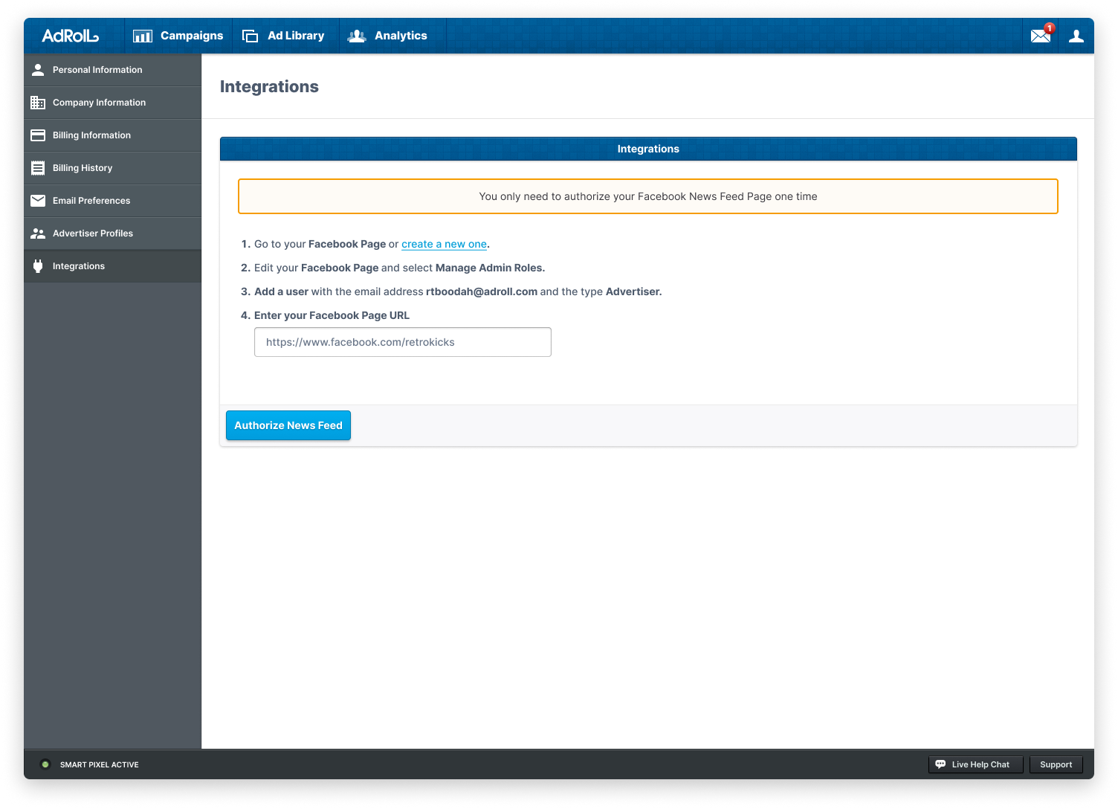
Task: Click the Facebook News Feed authorization notice
Action: (647, 196)
